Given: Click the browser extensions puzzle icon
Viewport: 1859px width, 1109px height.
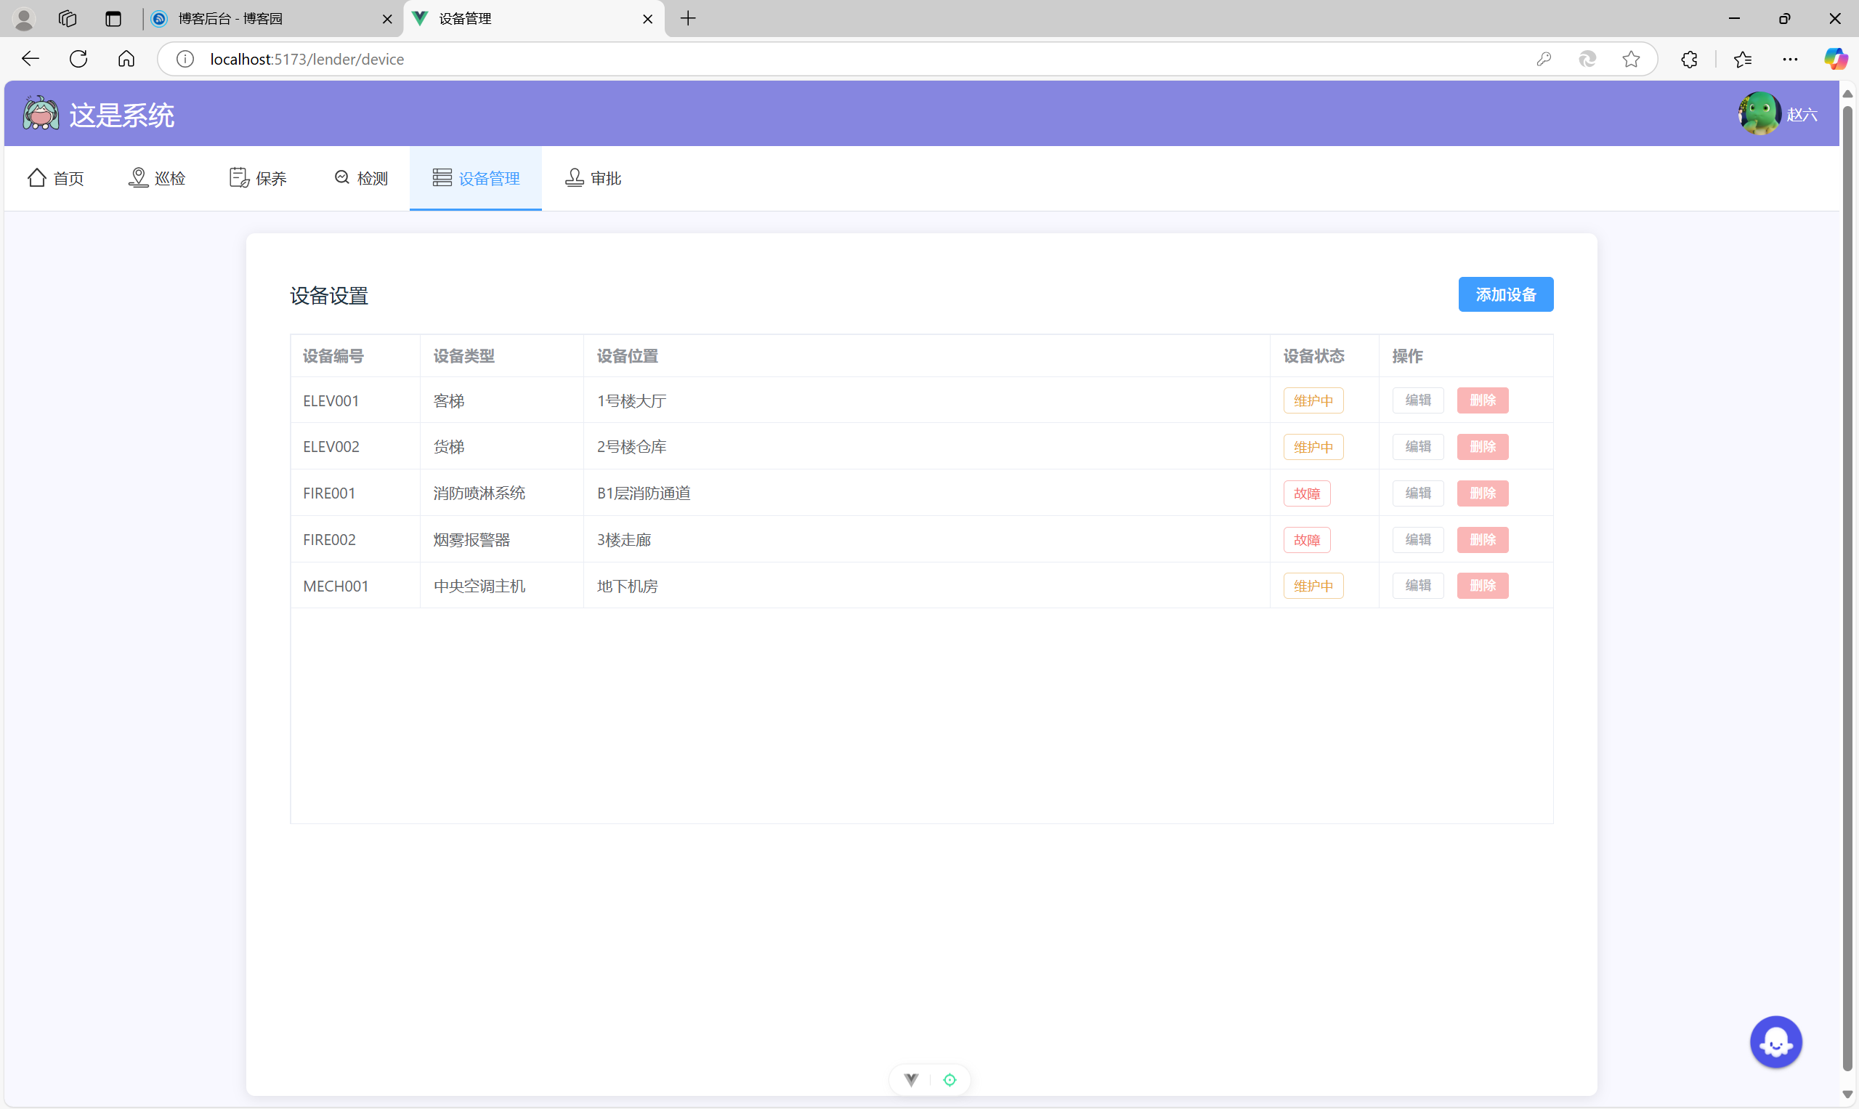Looking at the screenshot, I should click(1689, 59).
